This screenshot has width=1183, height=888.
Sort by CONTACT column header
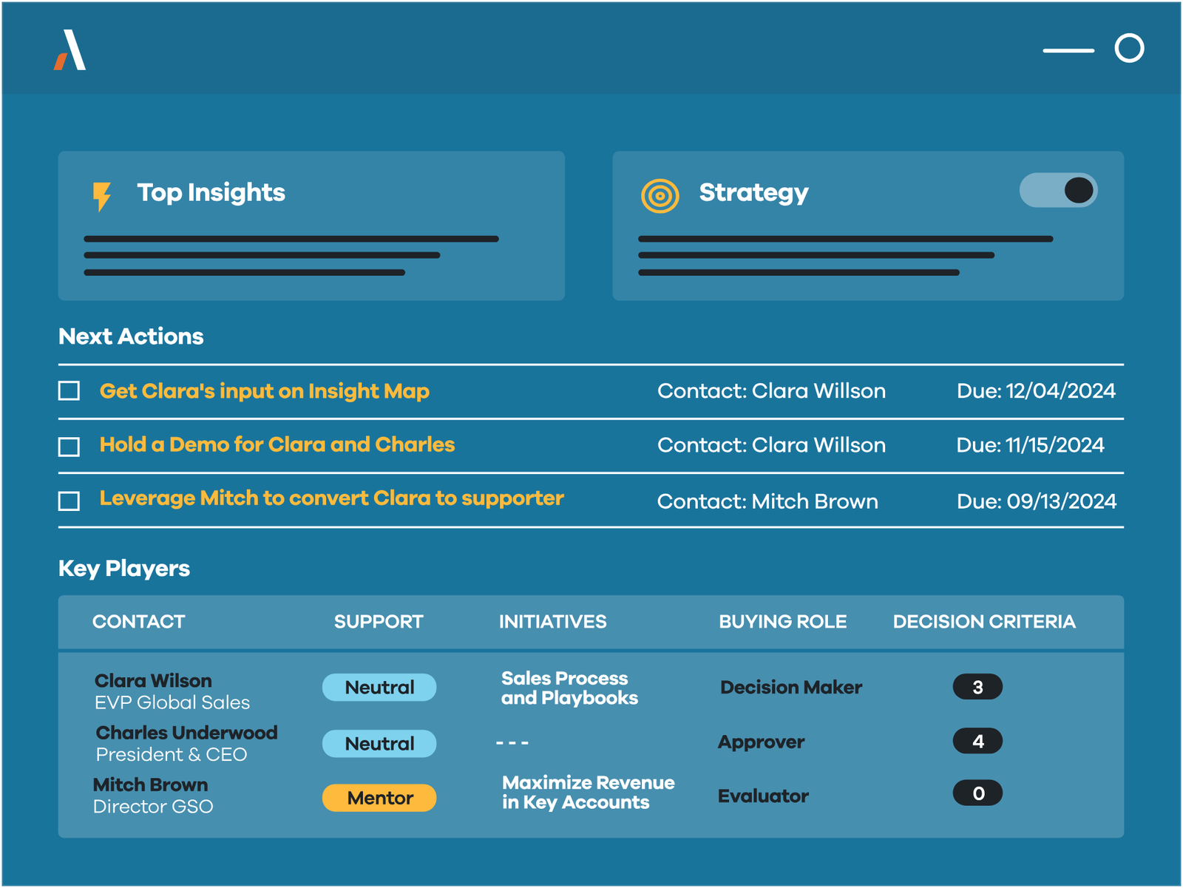point(138,622)
